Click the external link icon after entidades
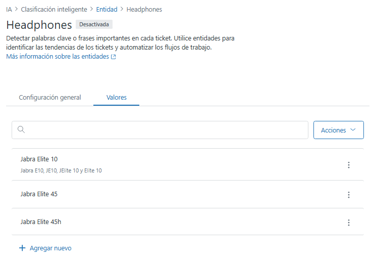371x264 pixels. (114, 57)
